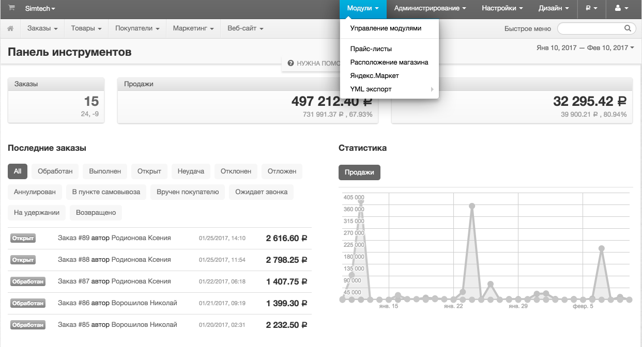Filter orders by В пункте самовывоза
This screenshot has height=347, width=642.
pos(106,192)
